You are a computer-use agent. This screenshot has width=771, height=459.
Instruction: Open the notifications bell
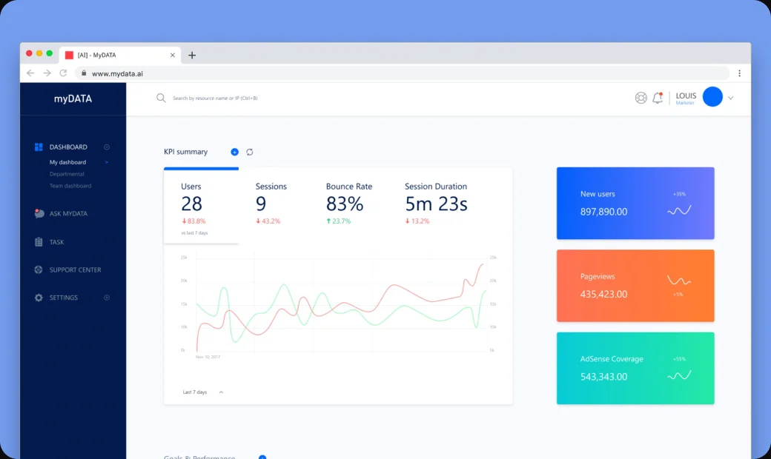[x=658, y=98]
